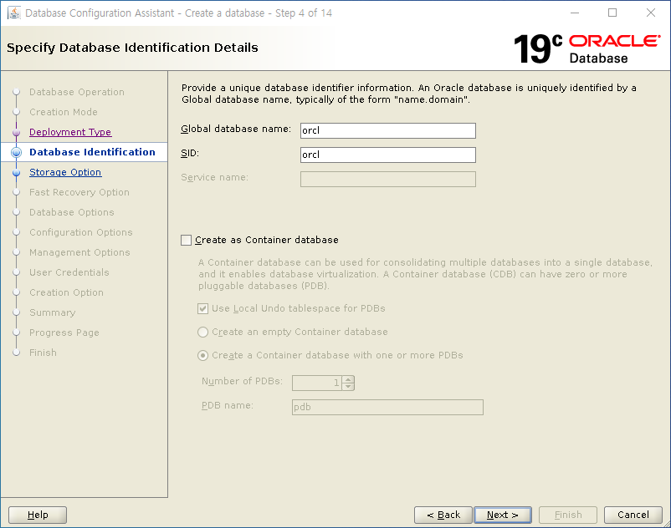Image resolution: width=671 pixels, height=528 pixels.
Task: Click the User Credentials step
Action: pos(69,272)
